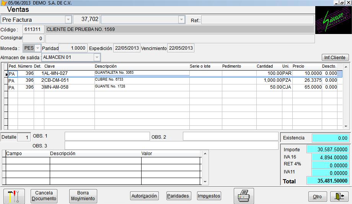Click up arrow of Campo grid scrollbar
The image size is (352, 204).
205,154
